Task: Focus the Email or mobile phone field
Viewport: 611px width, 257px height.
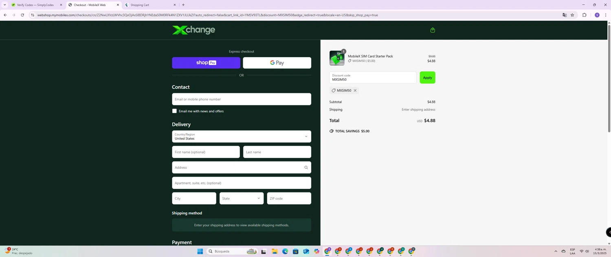Action: [242, 99]
